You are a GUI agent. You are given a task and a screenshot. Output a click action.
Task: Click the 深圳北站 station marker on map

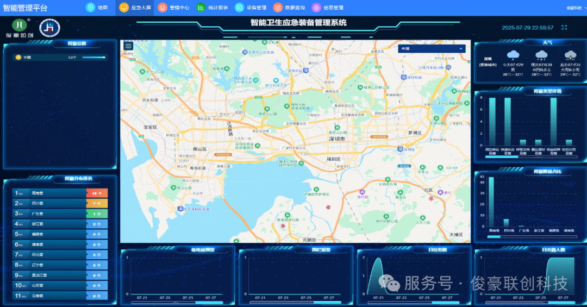[306, 71]
